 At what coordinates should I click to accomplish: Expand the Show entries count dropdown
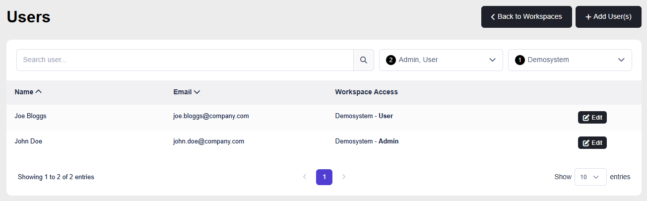(x=590, y=177)
